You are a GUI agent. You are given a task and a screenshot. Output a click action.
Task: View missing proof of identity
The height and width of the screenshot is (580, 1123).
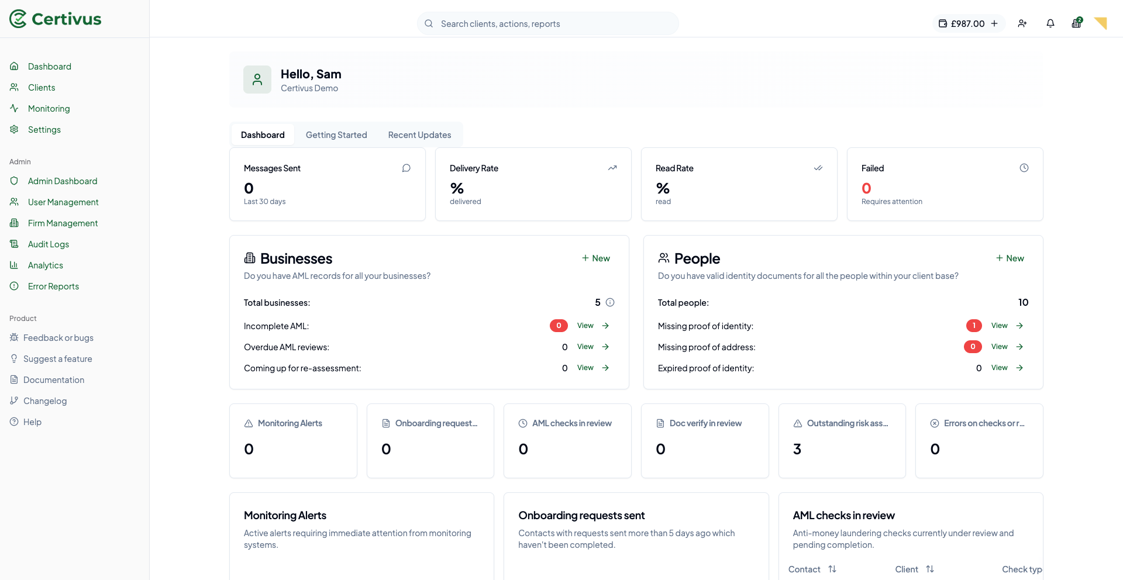coord(1007,326)
